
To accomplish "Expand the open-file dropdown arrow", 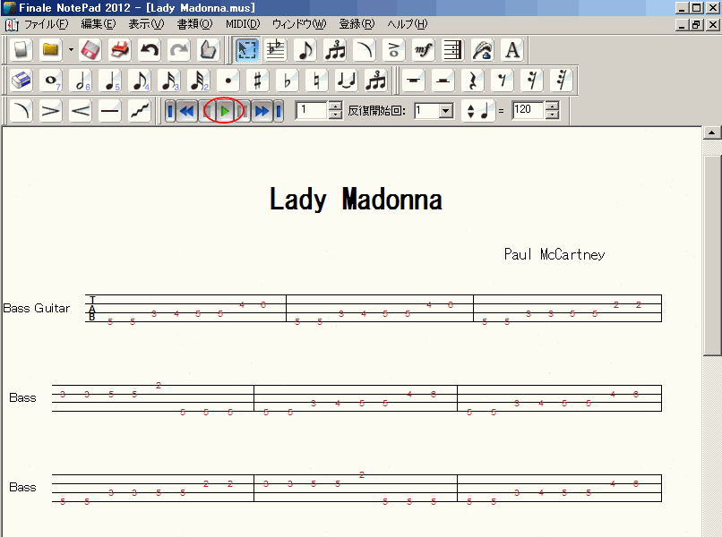I will pyautogui.click(x=71, y=50).
